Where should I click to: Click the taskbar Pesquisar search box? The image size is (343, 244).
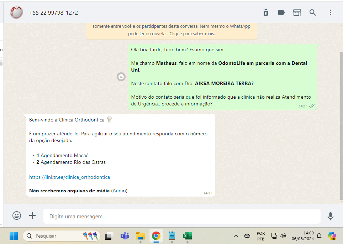point(62,236)
